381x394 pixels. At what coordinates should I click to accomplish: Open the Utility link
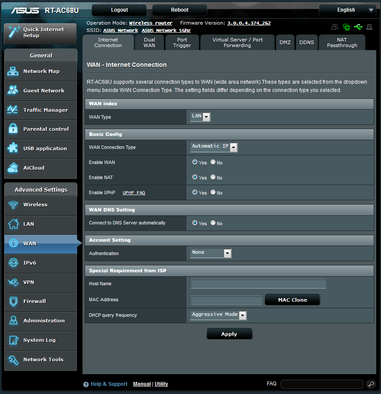(x=161, y=384)
